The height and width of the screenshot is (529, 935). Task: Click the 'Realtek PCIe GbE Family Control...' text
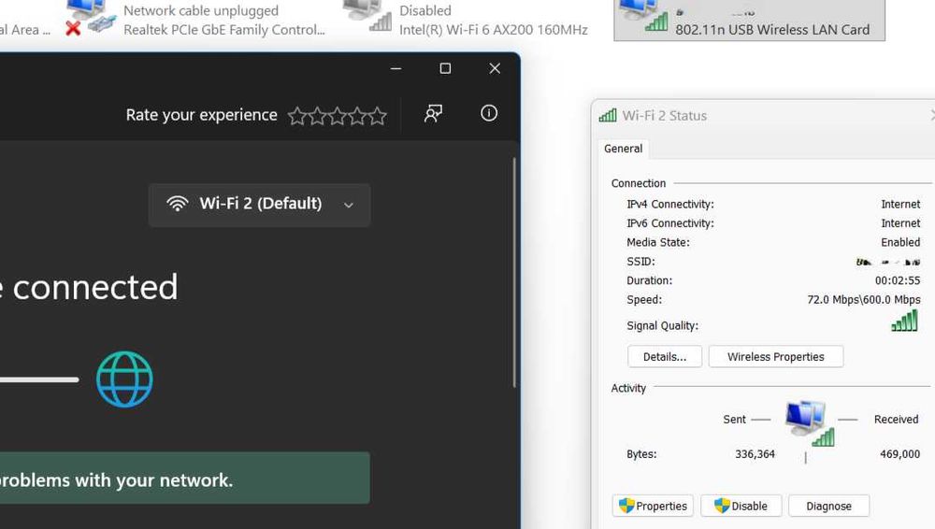224,30
